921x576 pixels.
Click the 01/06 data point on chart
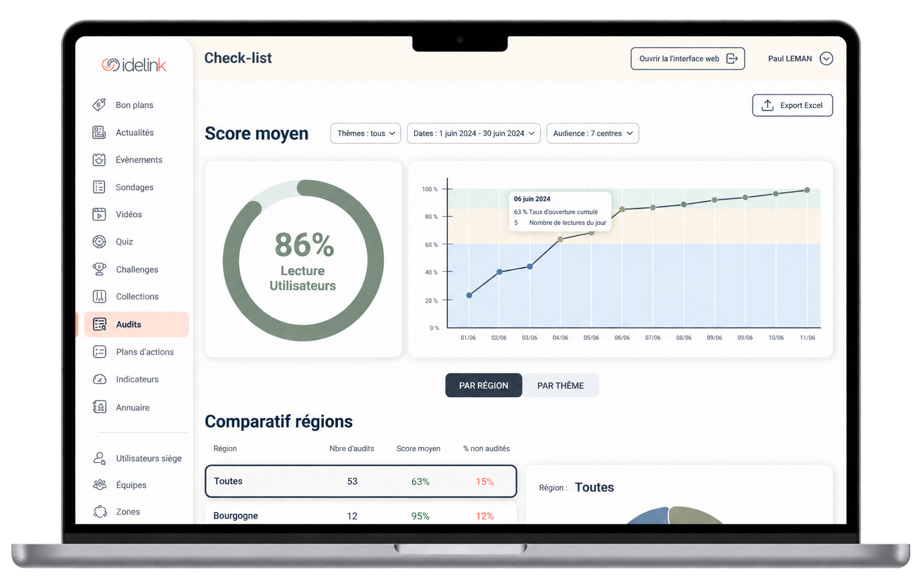click(469, 296)
